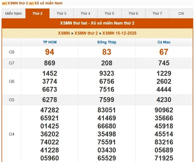Select the active Thứ 2 tab

point(37,13)
